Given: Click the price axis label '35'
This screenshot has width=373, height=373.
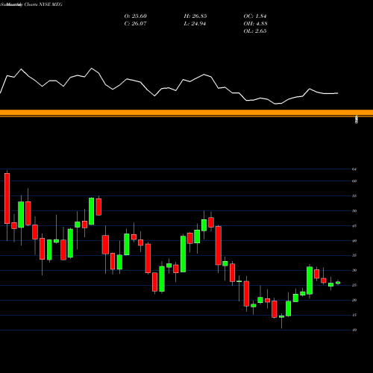Looking at the screenshot, I should 354,256.
